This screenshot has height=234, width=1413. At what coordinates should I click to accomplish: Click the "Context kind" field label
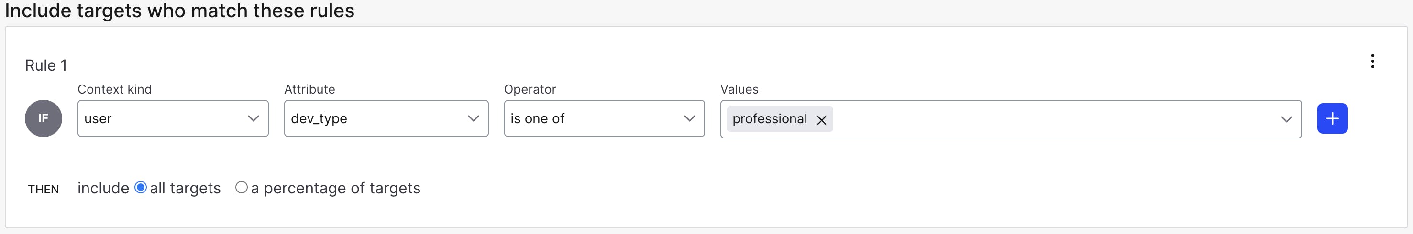point(115,89)
